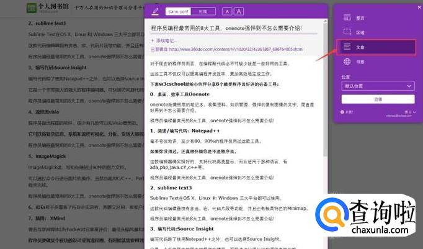Image resolution: width=423 pixels, height=249 pixels.
Task: Open the 默认位置 location dropdown
Action: (378, 86)
